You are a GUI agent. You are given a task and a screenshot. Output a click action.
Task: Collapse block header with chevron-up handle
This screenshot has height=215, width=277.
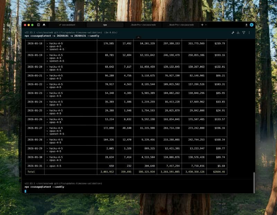pyautogui.click(x=138, y=37)
